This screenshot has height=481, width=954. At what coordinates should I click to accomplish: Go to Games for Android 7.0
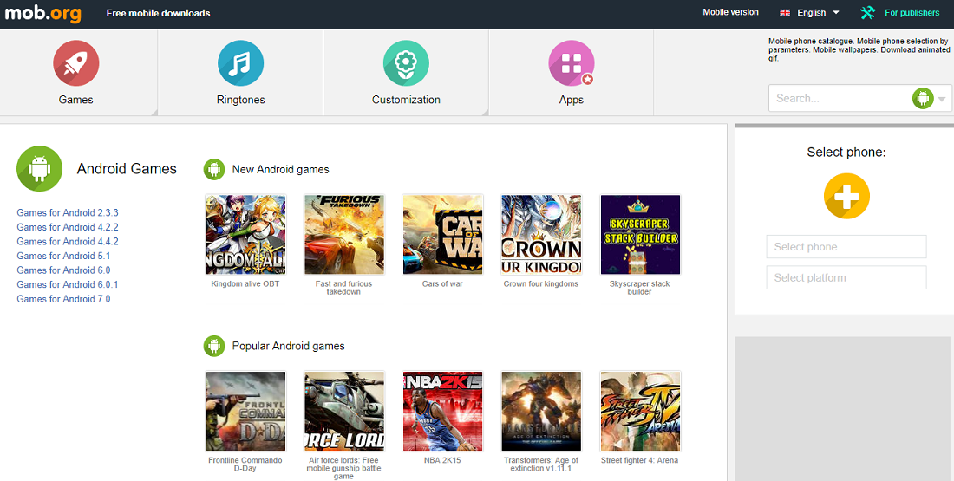coord(63,299)
